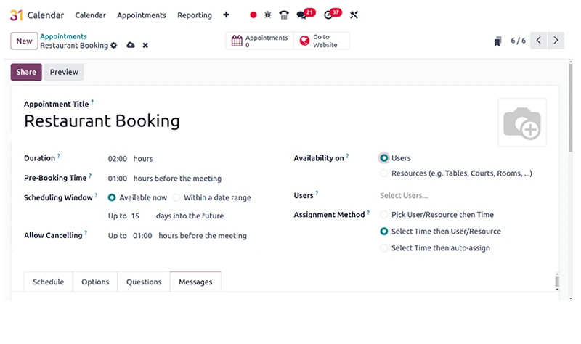Viewport: 581px width, 344px height.
Task: Select Resources availability radio button
Action: 384,173
